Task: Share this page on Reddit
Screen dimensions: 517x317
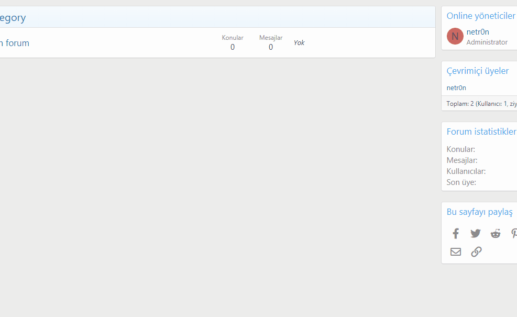Action: tap(496, 234)
